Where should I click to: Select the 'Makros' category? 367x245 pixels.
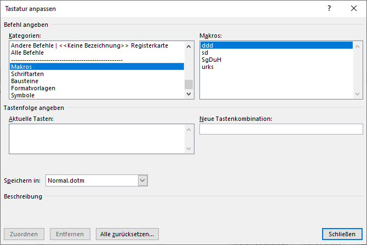coord(97,67)
